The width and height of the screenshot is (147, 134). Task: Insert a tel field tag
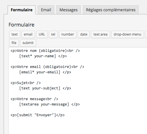(x=53, y=34)
